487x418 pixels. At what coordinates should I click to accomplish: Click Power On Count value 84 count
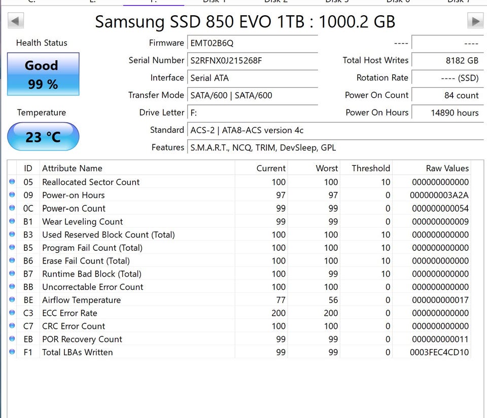pos(447,95)
